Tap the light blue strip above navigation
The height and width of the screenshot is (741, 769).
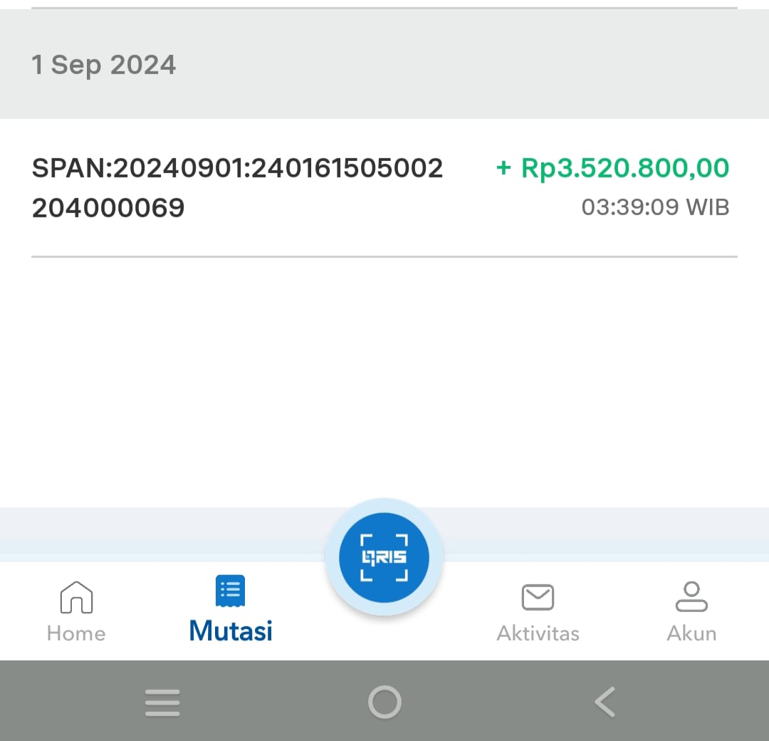click(164, 531)
